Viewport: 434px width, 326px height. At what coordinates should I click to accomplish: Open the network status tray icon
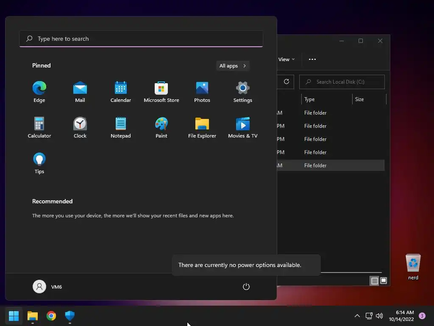click(369, 316)
